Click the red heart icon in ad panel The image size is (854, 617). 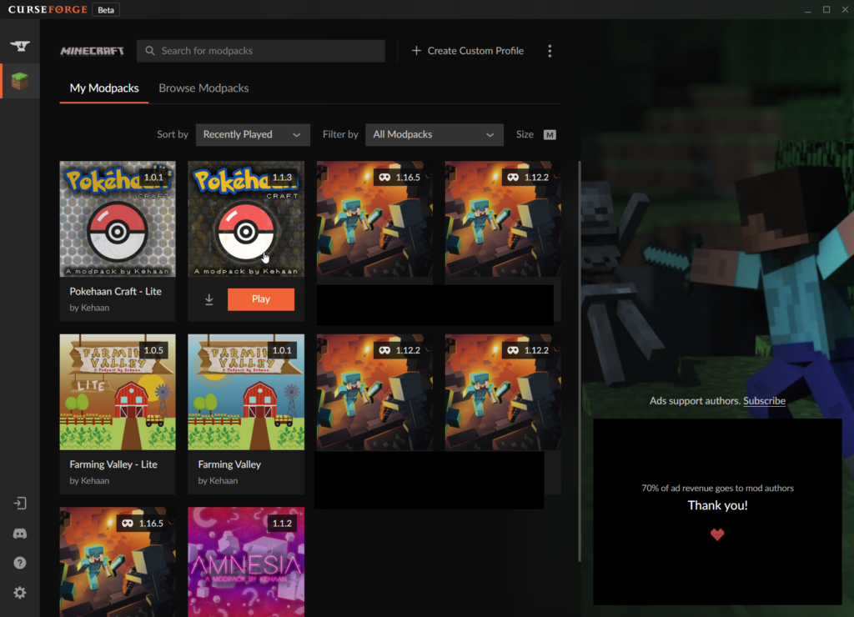(x=717, y=534)
